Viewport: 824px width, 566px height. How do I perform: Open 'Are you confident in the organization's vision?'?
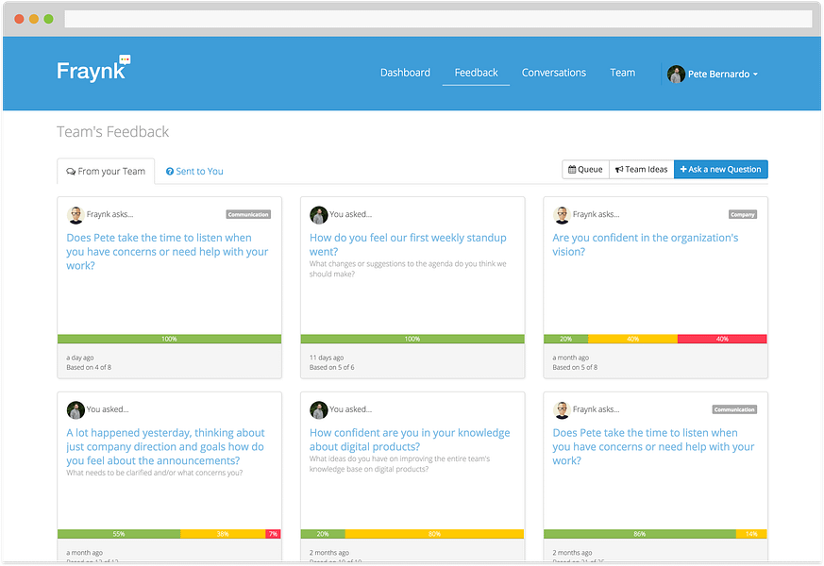click(x=646, y=244)
